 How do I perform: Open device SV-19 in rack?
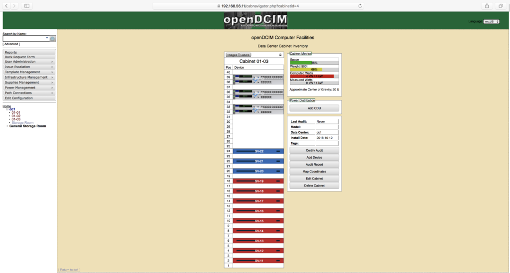point(258,181)
